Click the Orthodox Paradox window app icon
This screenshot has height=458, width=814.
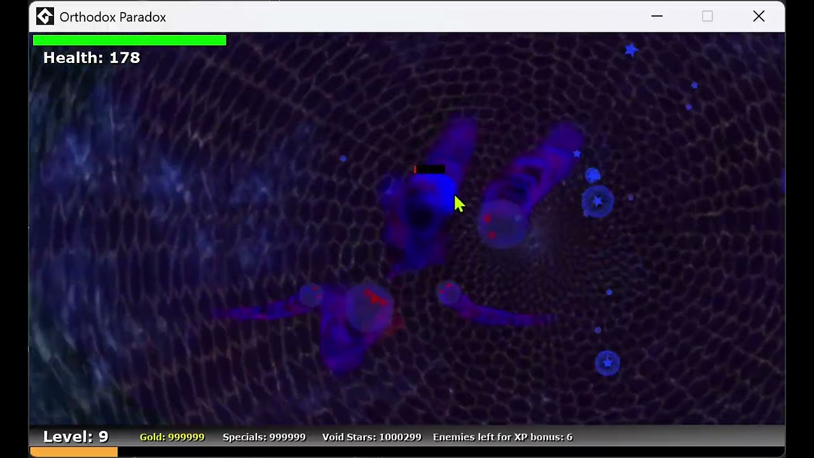[45, 17]
